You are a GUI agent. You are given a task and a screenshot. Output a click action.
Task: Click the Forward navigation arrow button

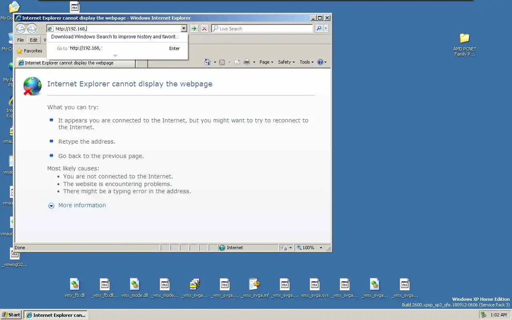point(32,28)
